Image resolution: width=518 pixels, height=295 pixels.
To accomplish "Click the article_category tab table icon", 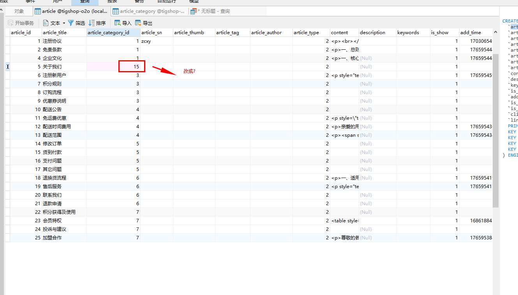I will 115,12.
